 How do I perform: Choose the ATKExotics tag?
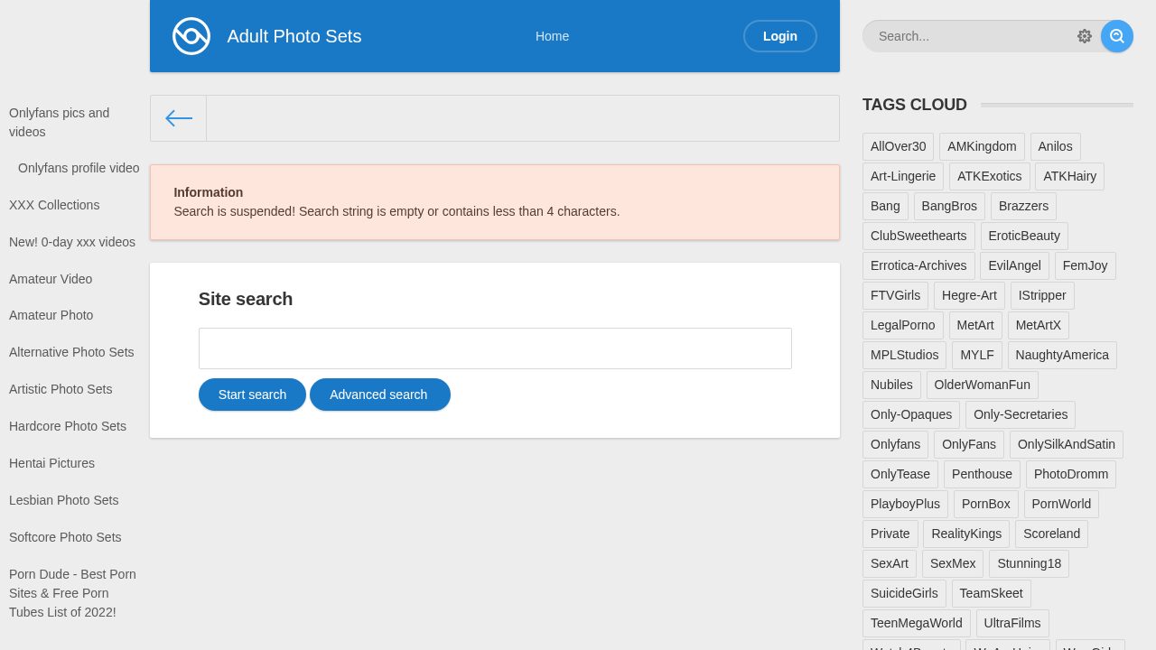(990, 177)
